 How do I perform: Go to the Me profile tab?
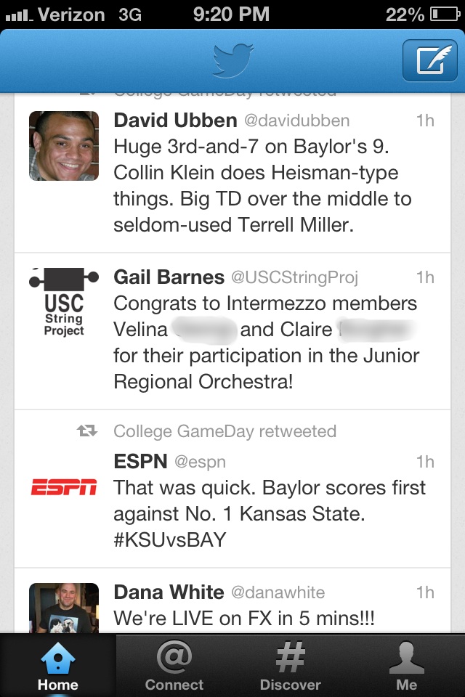(x=407, y=667)
